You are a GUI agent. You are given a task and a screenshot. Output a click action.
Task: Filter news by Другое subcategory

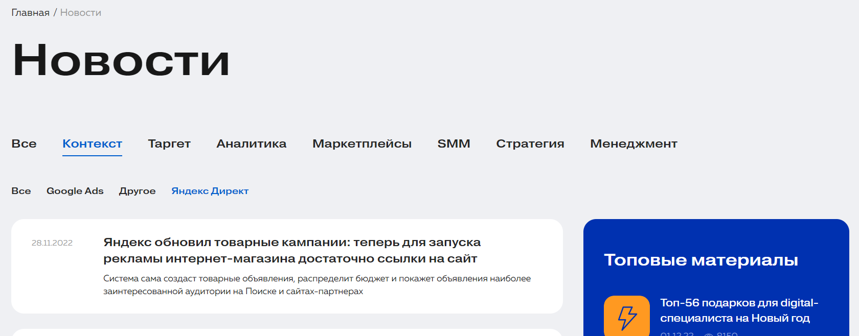click(x=137, y=191)
